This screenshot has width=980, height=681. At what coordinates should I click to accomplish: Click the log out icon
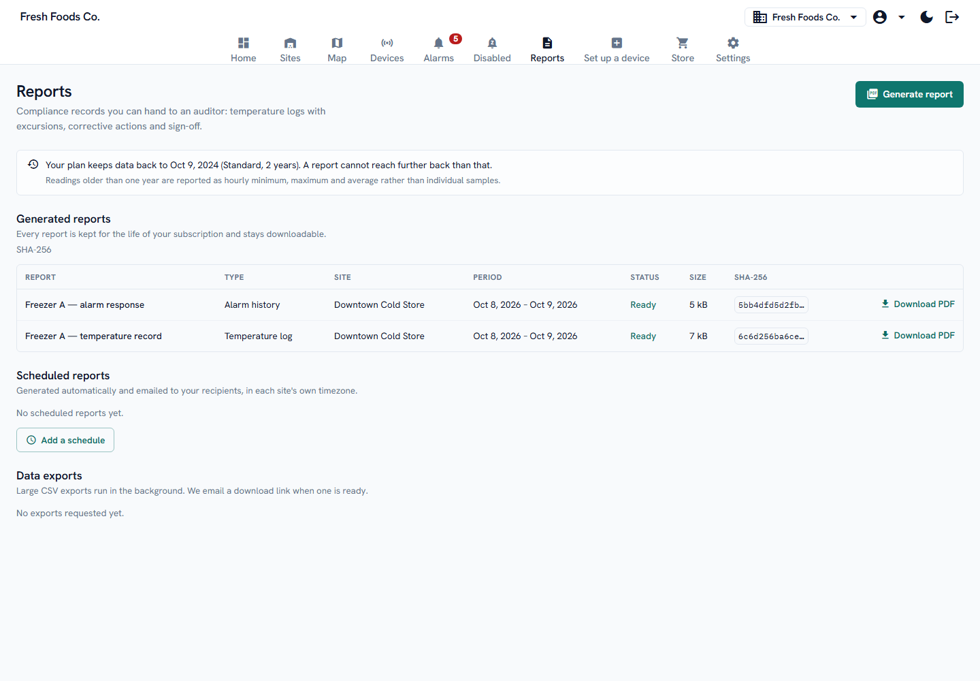click(952, 17)
